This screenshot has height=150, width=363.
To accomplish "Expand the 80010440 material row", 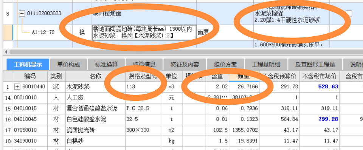I will point(17,87).
